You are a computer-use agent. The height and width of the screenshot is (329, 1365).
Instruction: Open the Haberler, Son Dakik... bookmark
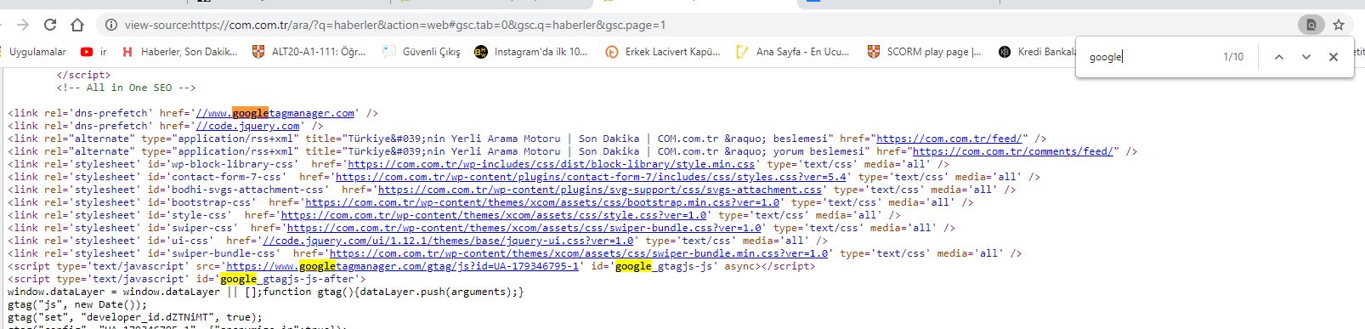coord(179,52)
